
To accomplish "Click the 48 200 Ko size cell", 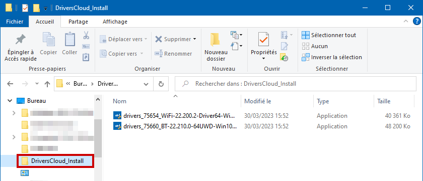I will [x=398, y=126].
